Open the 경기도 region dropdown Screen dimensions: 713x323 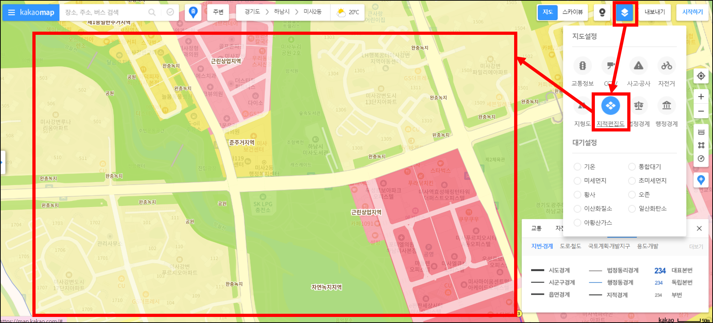coord(252,12)
